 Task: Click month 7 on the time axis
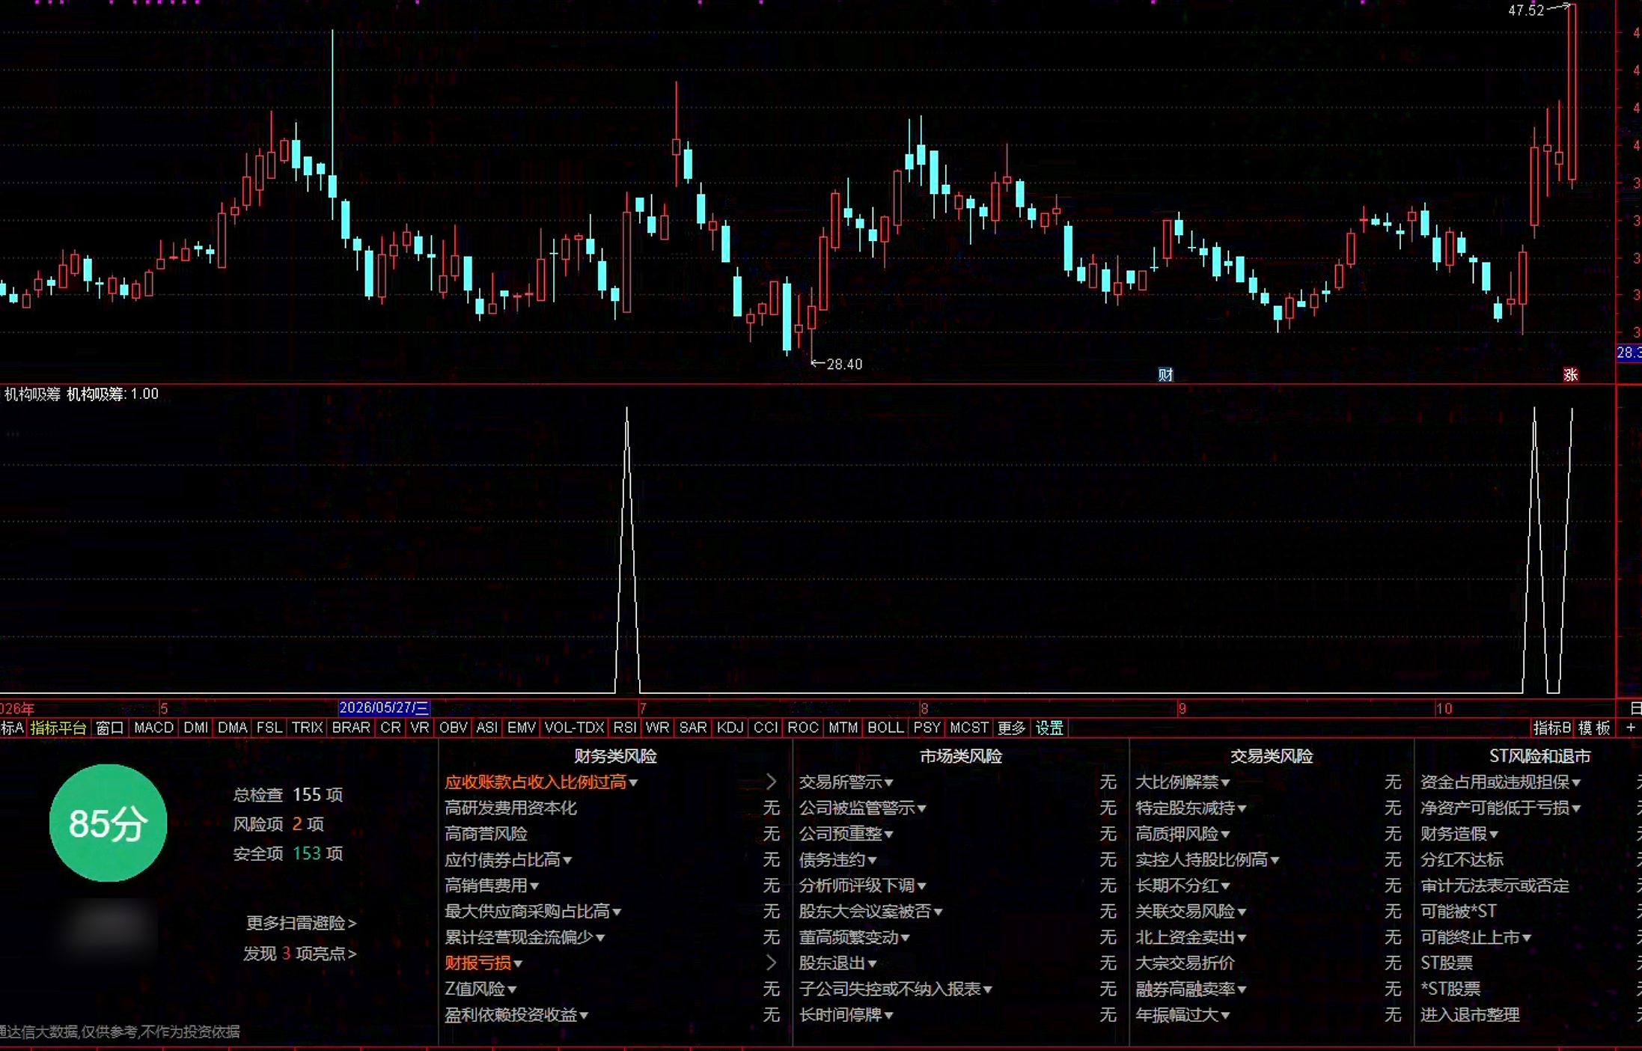pos(642,708)
